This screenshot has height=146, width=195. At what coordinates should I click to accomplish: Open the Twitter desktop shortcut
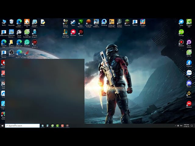tap(181, 23)
